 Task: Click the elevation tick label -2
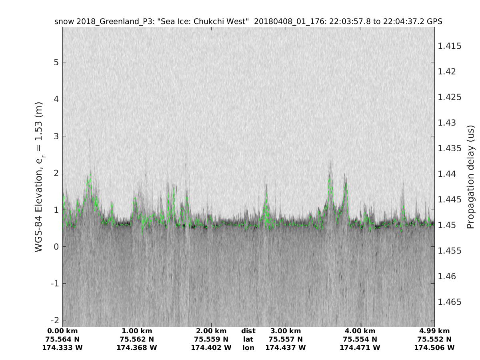(x=55, y=320)
